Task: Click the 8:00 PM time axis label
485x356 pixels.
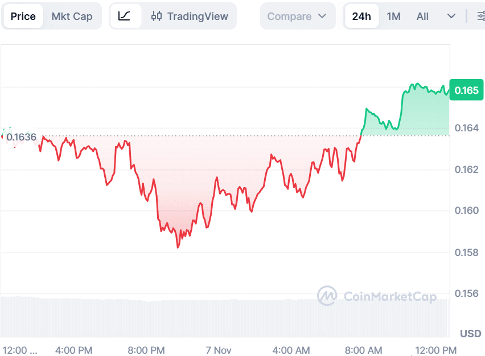Action: [x=146, y=350]
